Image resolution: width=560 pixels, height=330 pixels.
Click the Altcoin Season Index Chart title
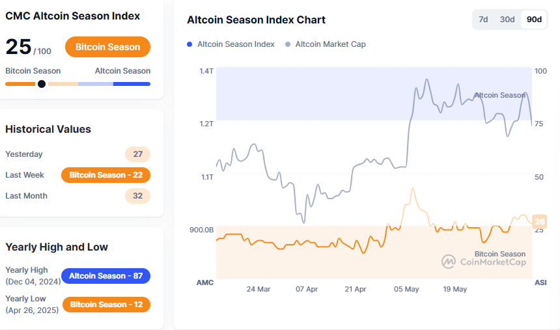pos(256,20)
